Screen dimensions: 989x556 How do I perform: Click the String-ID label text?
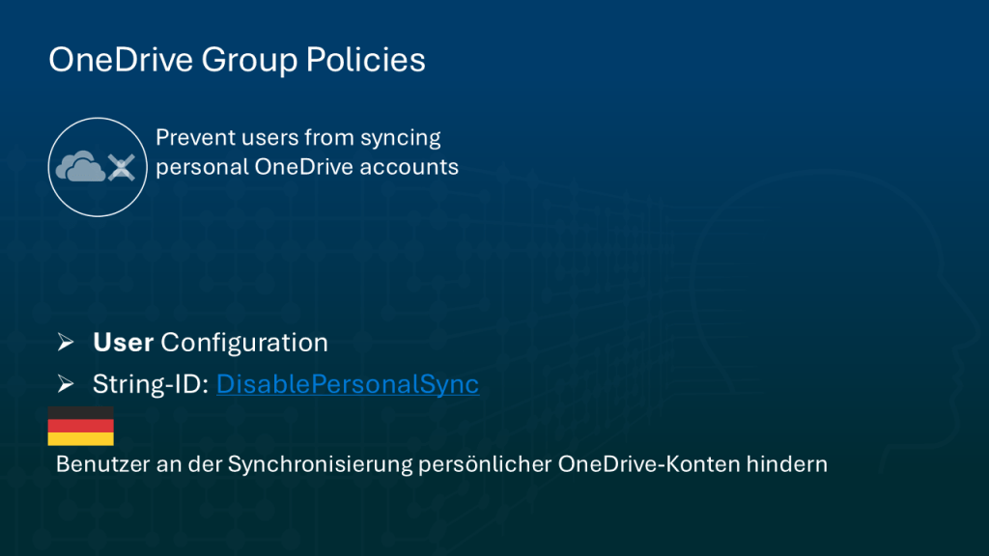152,384
